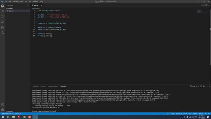Expand the OUTLINE section
The height and width of the screenshot is (119, 211).
[x=10, y=111]
